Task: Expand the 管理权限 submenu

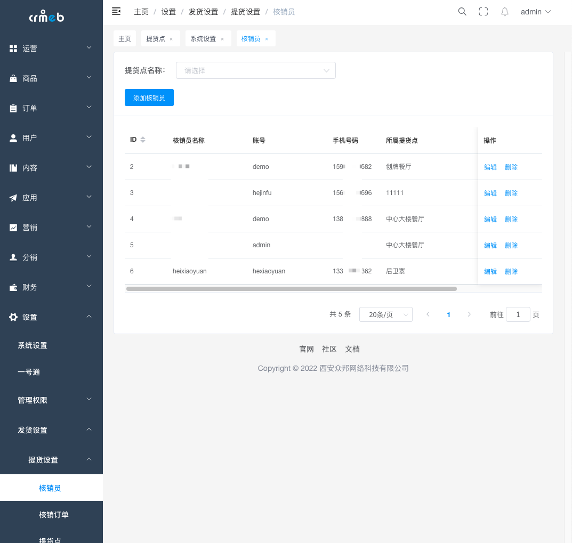Action: (89, 399)
